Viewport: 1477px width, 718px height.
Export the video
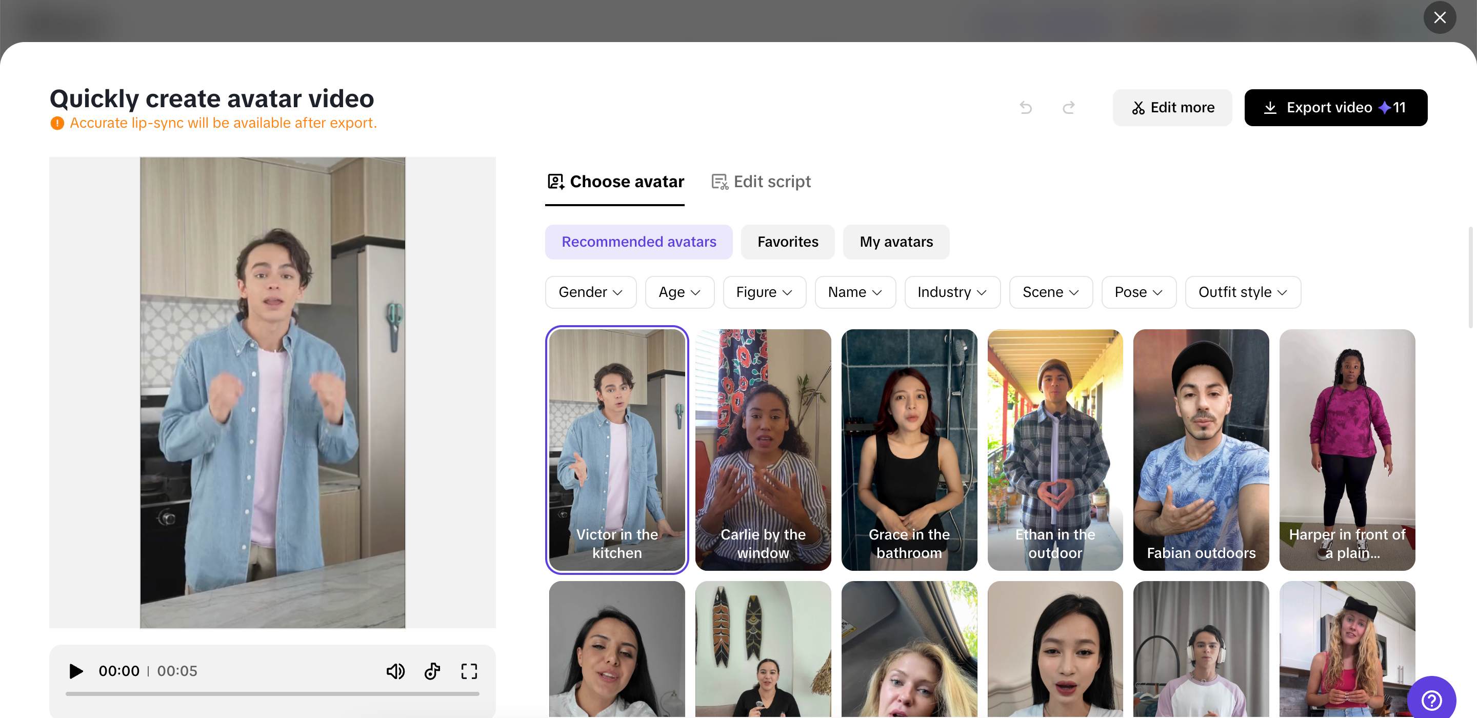[1335, 108]
